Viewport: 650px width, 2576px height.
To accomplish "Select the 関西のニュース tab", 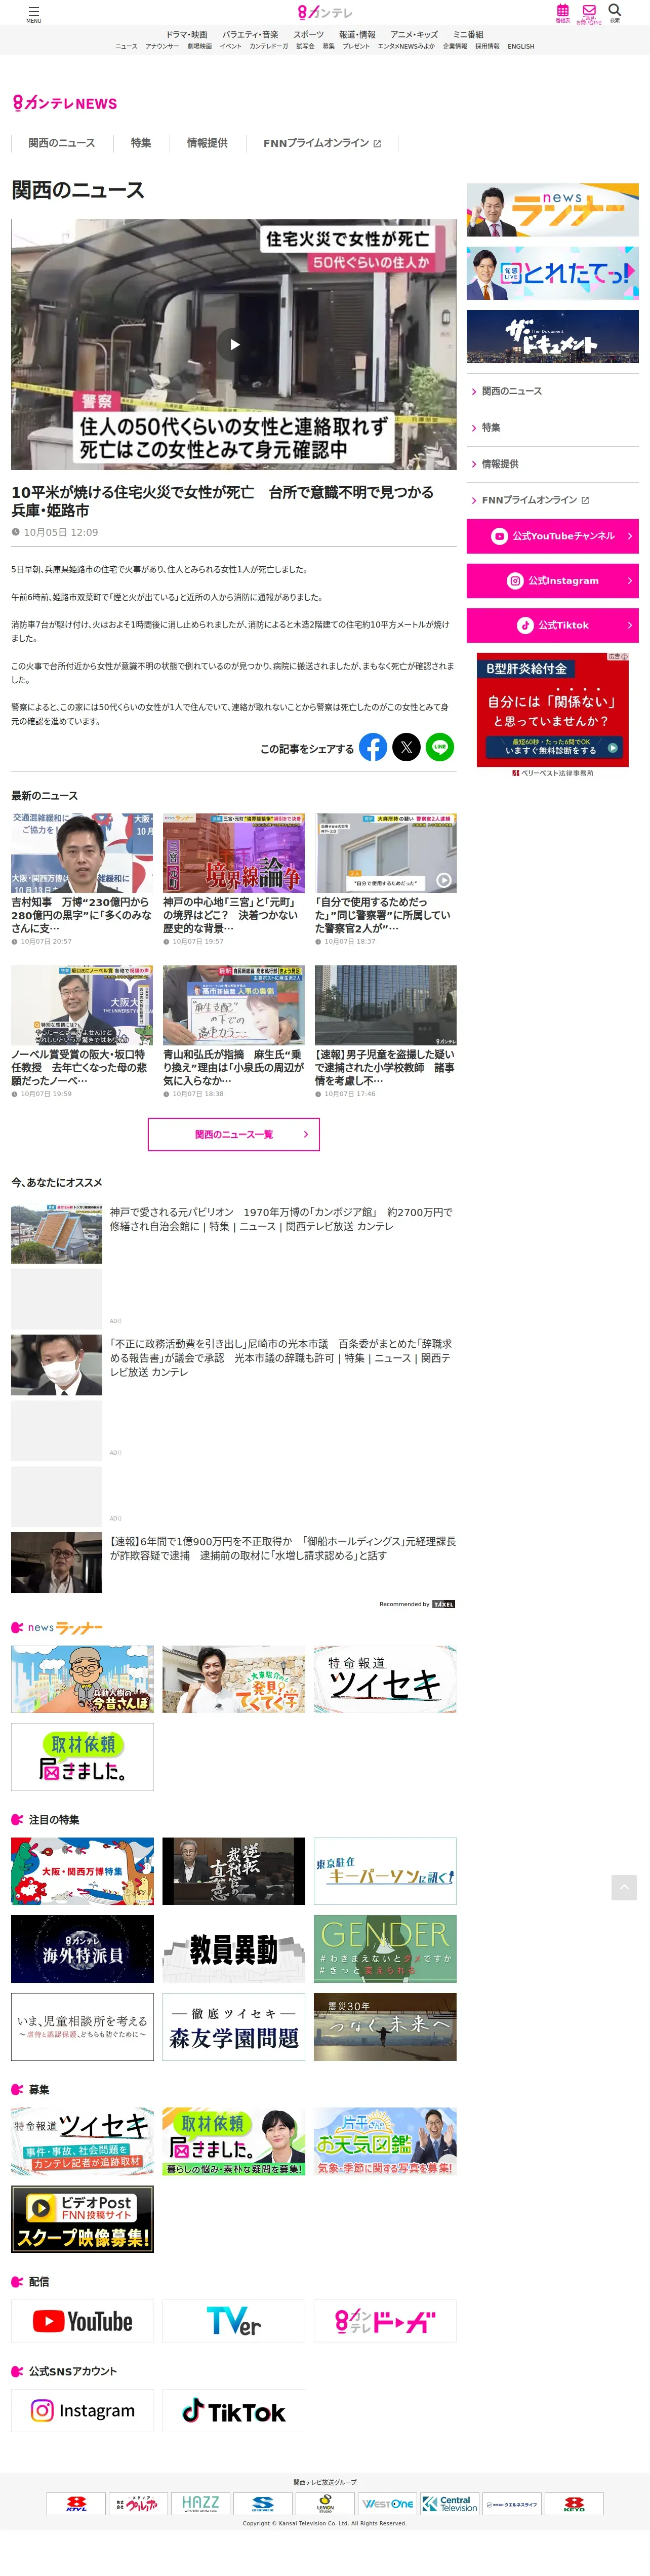I will click(62, 143).
